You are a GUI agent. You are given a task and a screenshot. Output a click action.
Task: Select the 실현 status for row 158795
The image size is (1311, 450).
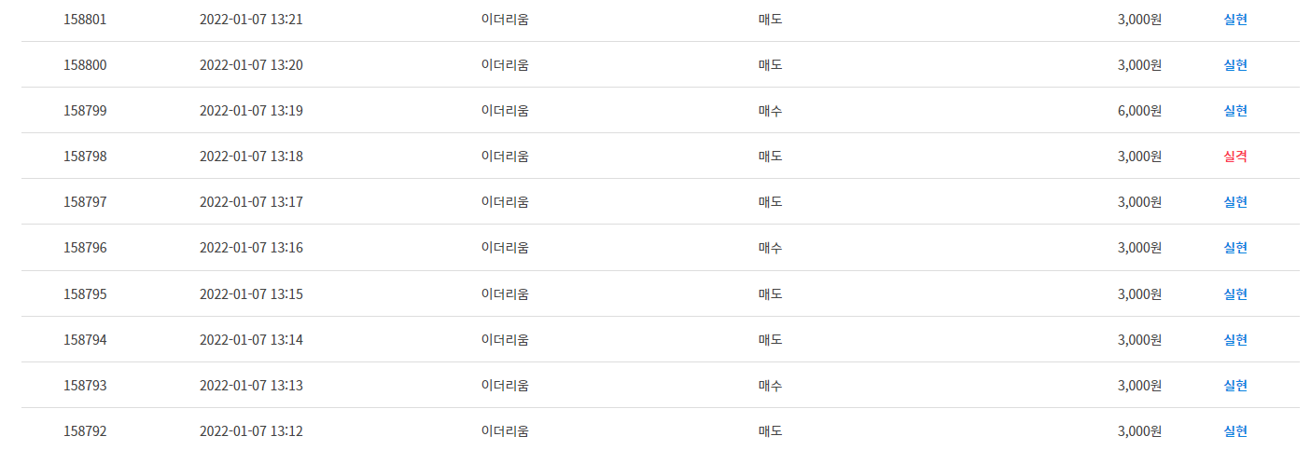1235,294
